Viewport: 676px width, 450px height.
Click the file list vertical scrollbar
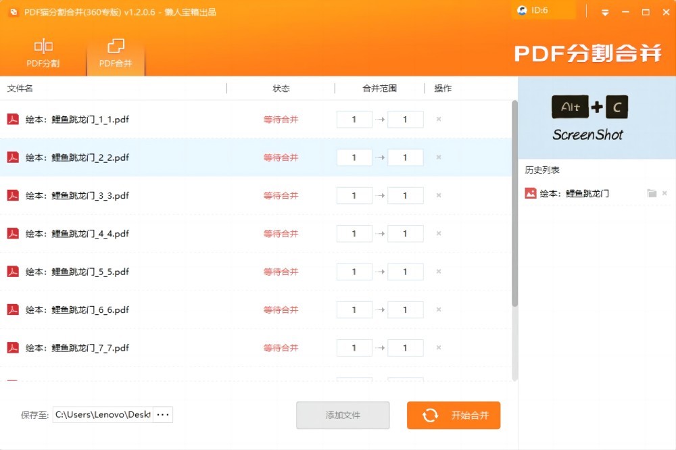click(x=514, y=203)
